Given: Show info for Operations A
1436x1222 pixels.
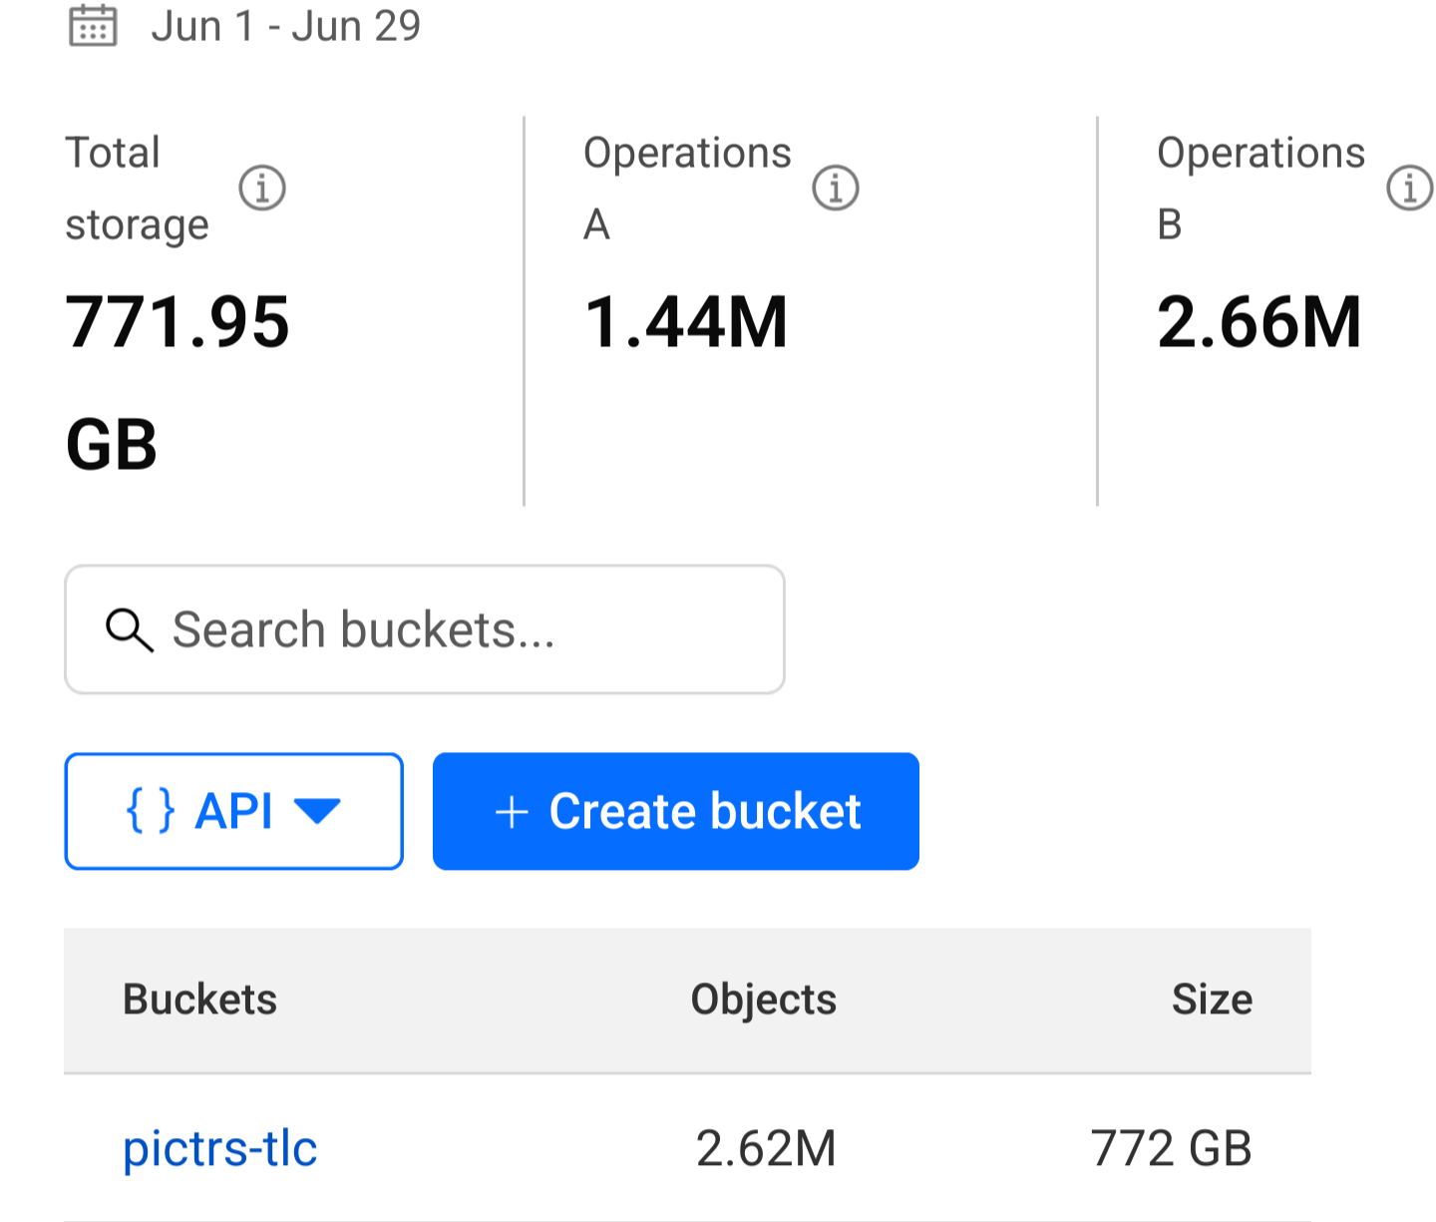Looking at the screenshot, I should (x=836, y=188).
